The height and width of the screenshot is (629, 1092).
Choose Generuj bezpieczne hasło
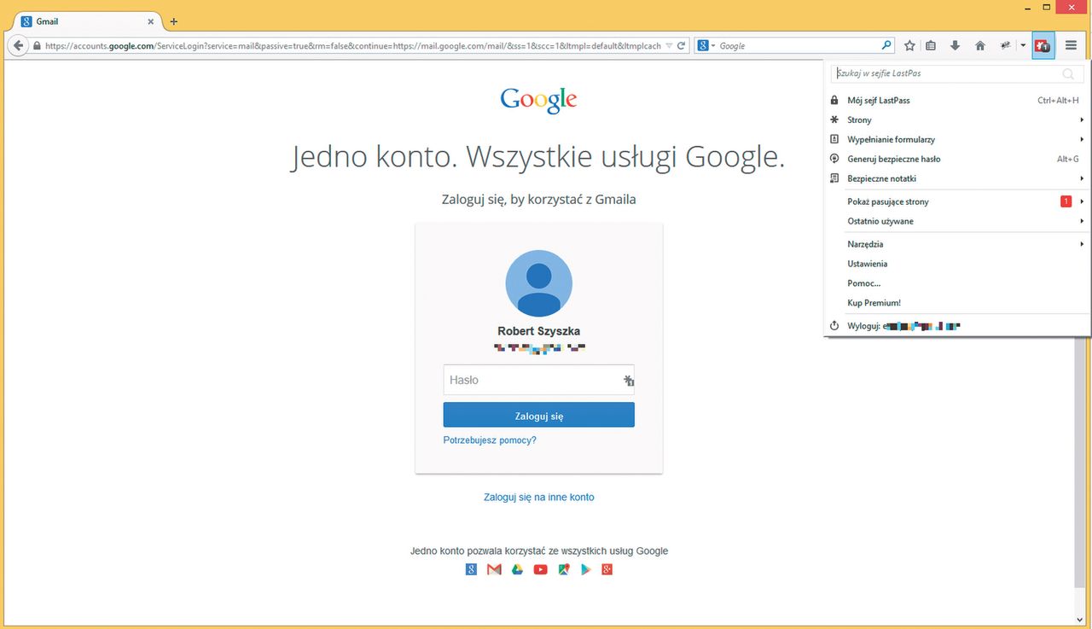956,160
